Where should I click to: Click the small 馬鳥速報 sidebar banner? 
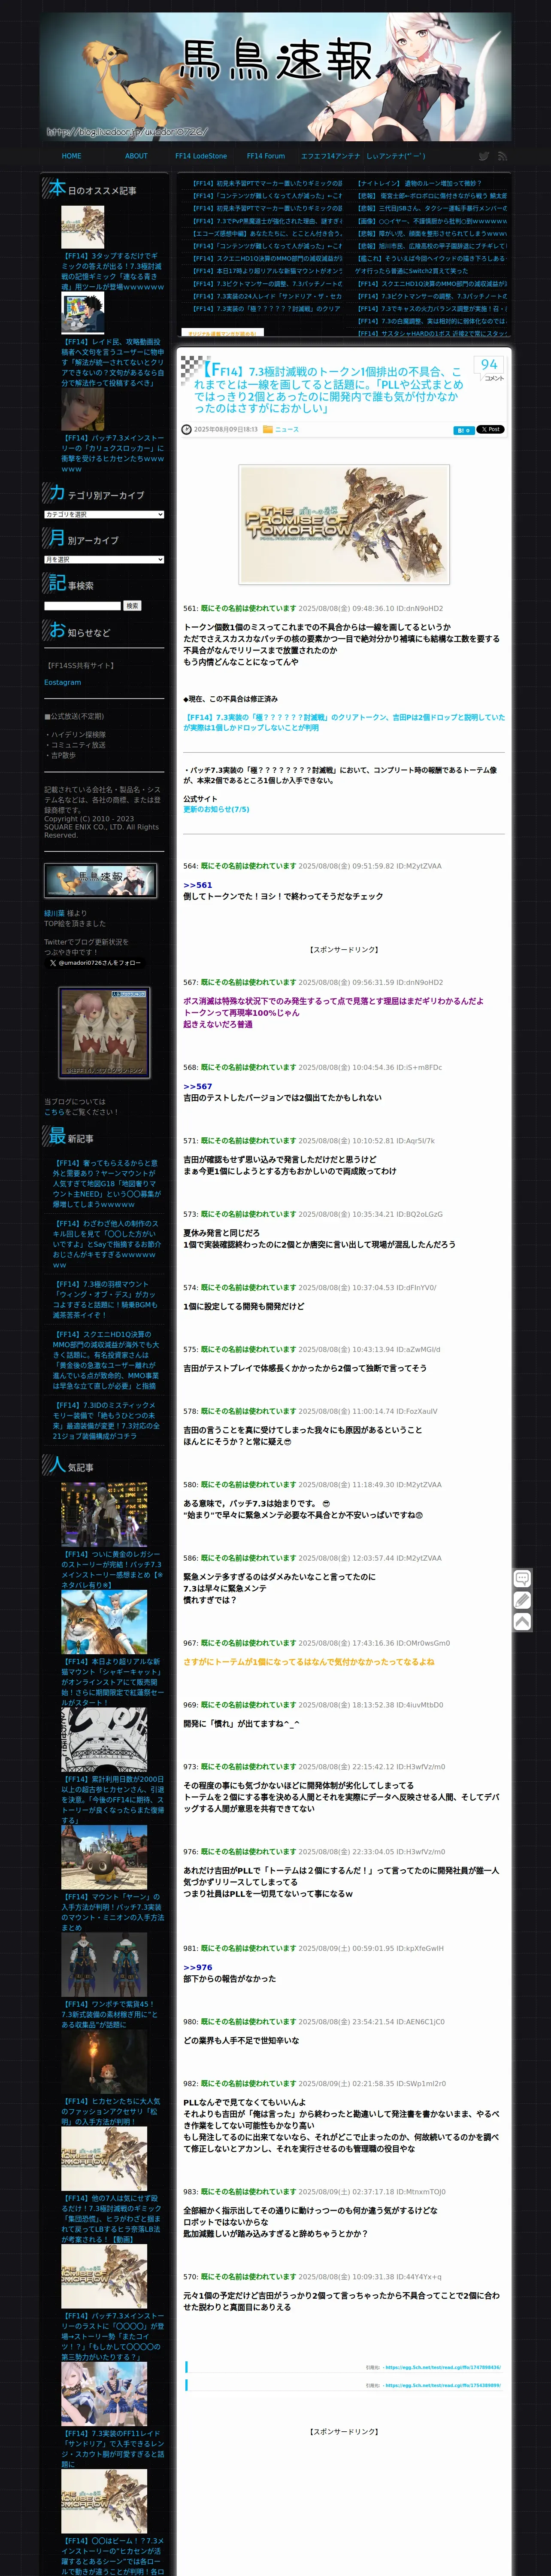pos(100,880)
